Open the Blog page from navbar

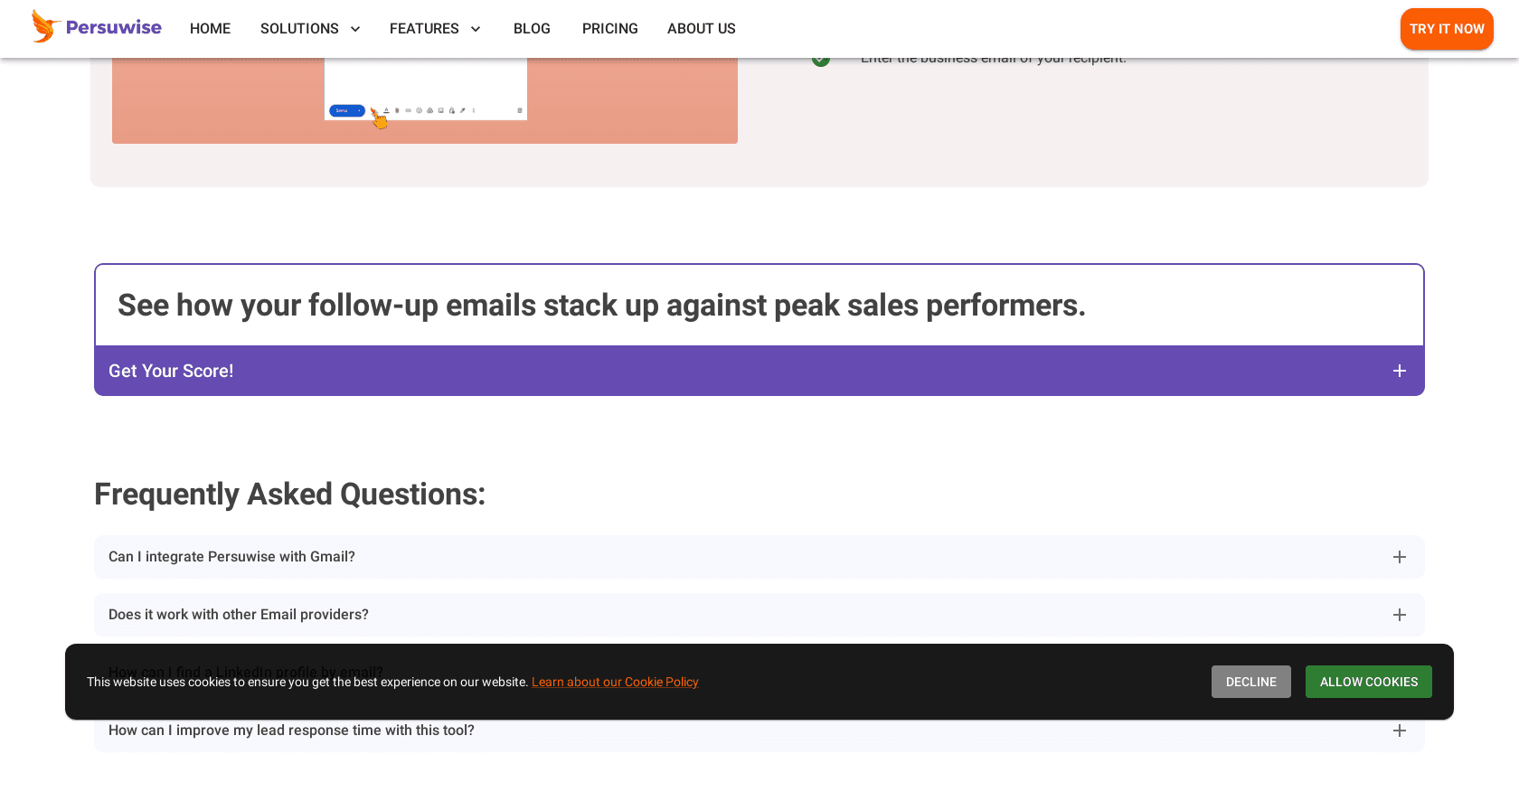tap(532, 29)
